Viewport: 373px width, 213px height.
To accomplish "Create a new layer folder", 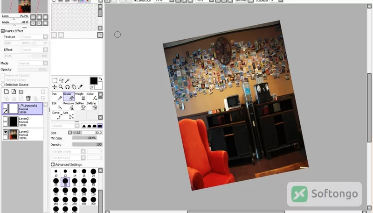I will (21, 92).
